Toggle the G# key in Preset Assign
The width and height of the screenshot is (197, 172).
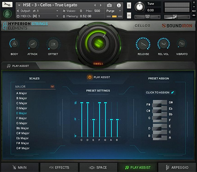(160, 102)
